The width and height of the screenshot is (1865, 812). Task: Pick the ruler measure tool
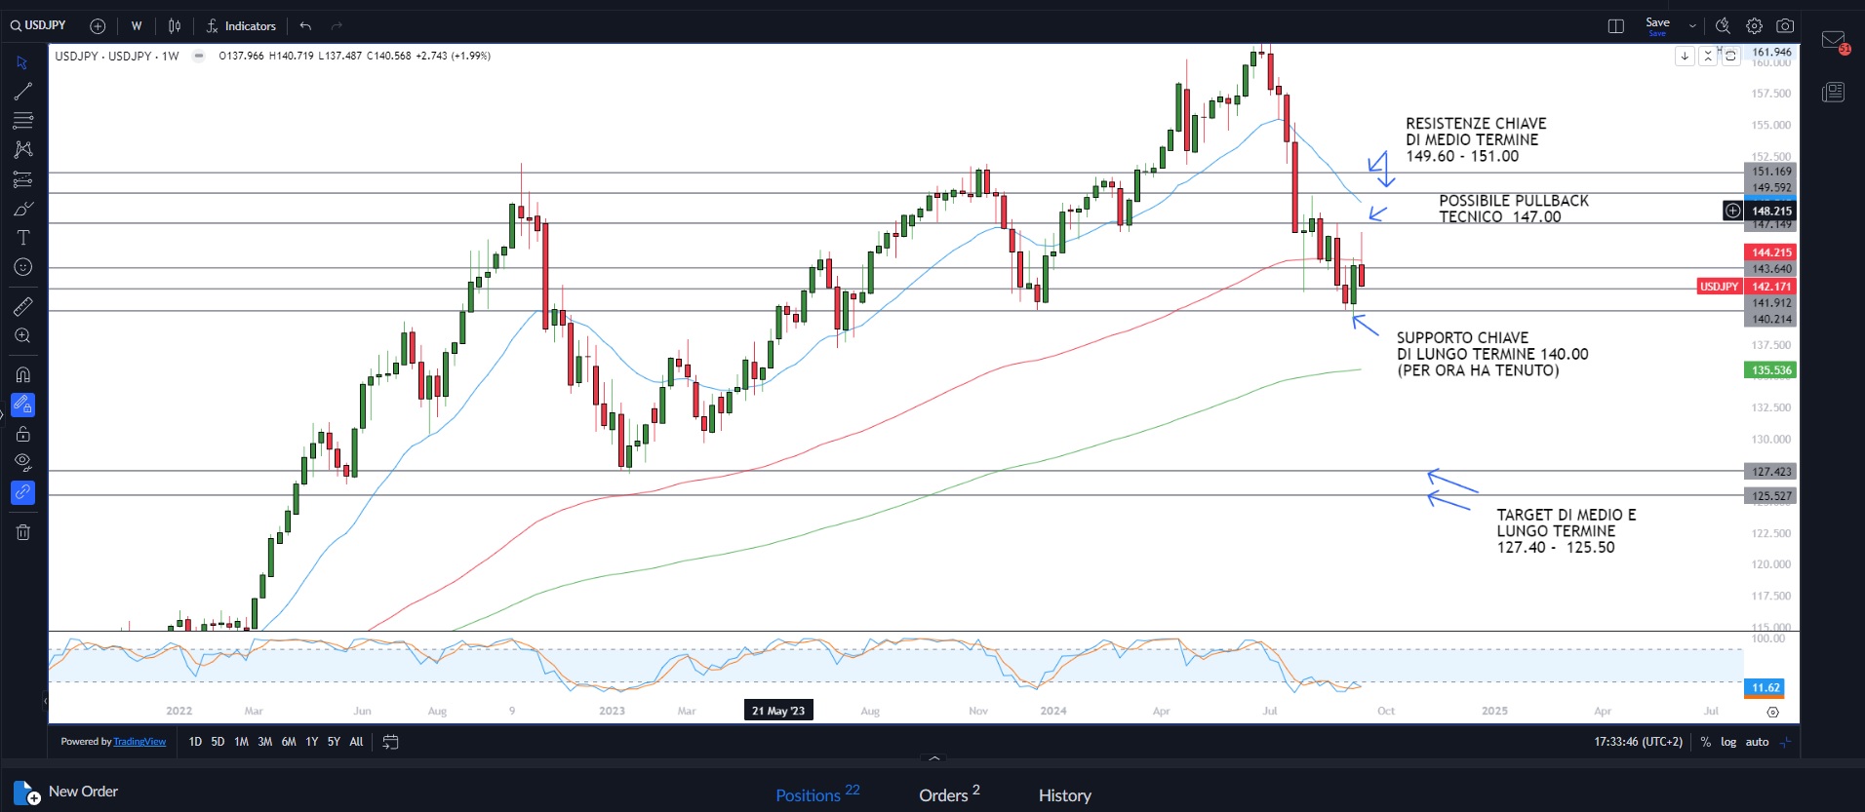[x=22, y=307]
